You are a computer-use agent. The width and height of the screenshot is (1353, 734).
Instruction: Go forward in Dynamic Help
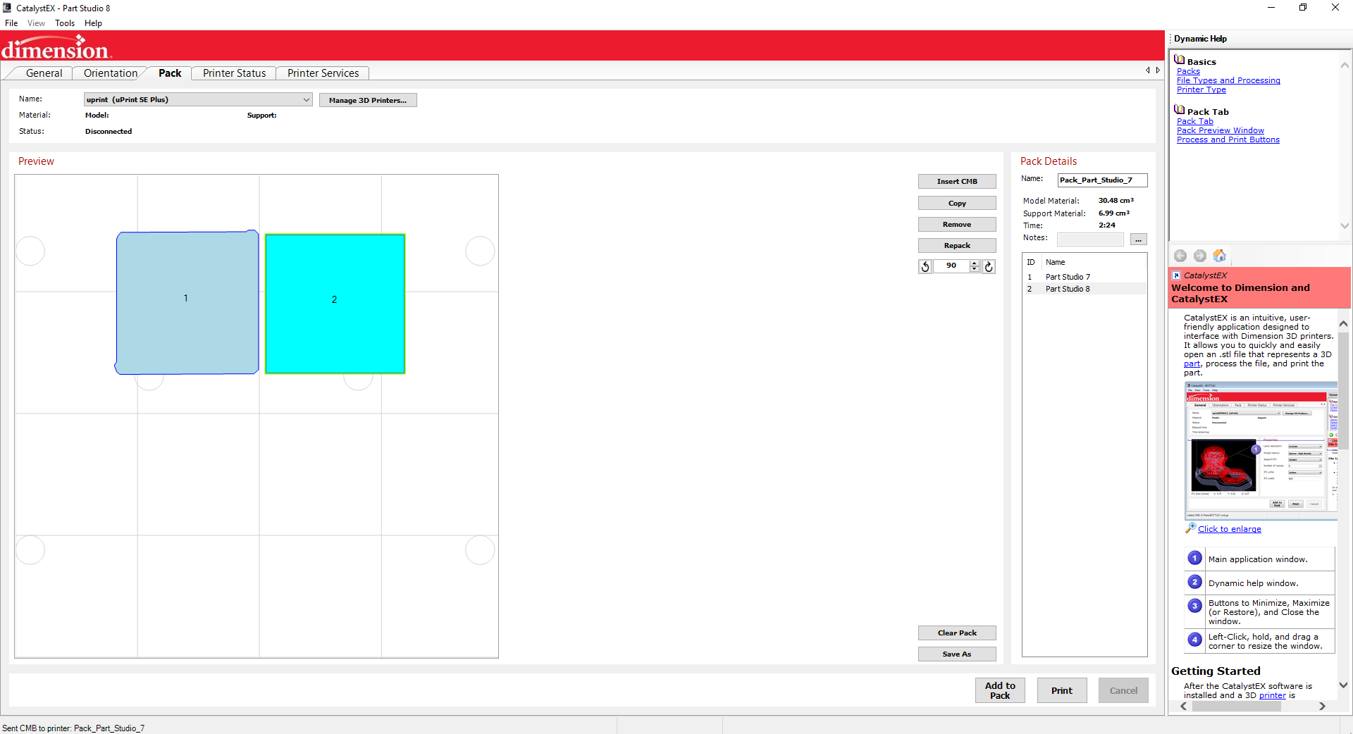1200,256
